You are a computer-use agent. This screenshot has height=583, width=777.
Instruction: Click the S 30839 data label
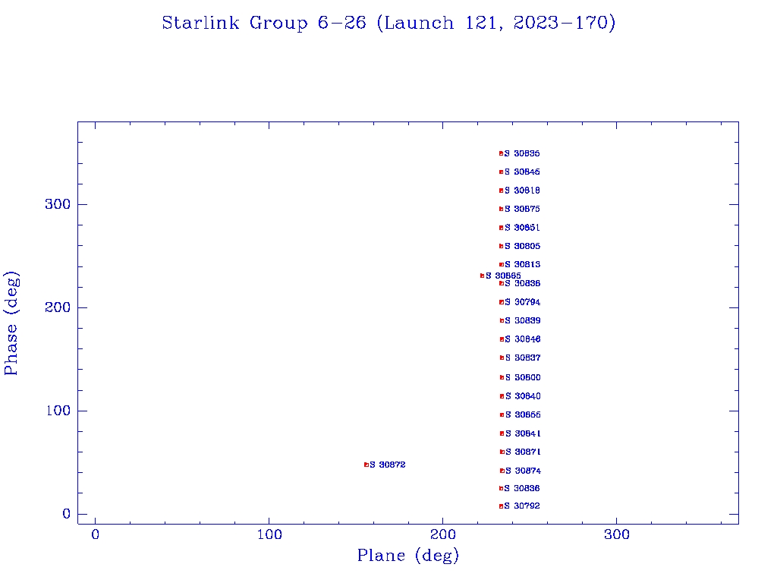click(x=523, y=321)
